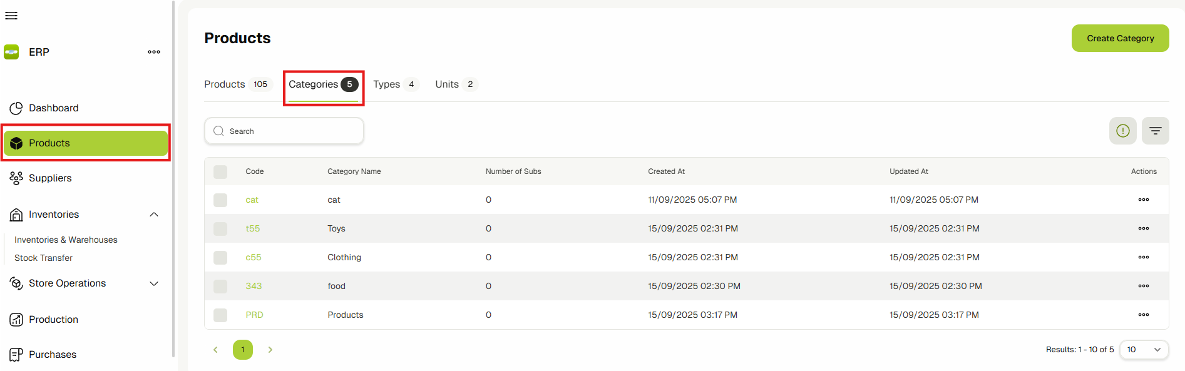Open Purchases in the sidebar
The width and height of the screenshot is (1185, 371).
click(x=53, y=355)
